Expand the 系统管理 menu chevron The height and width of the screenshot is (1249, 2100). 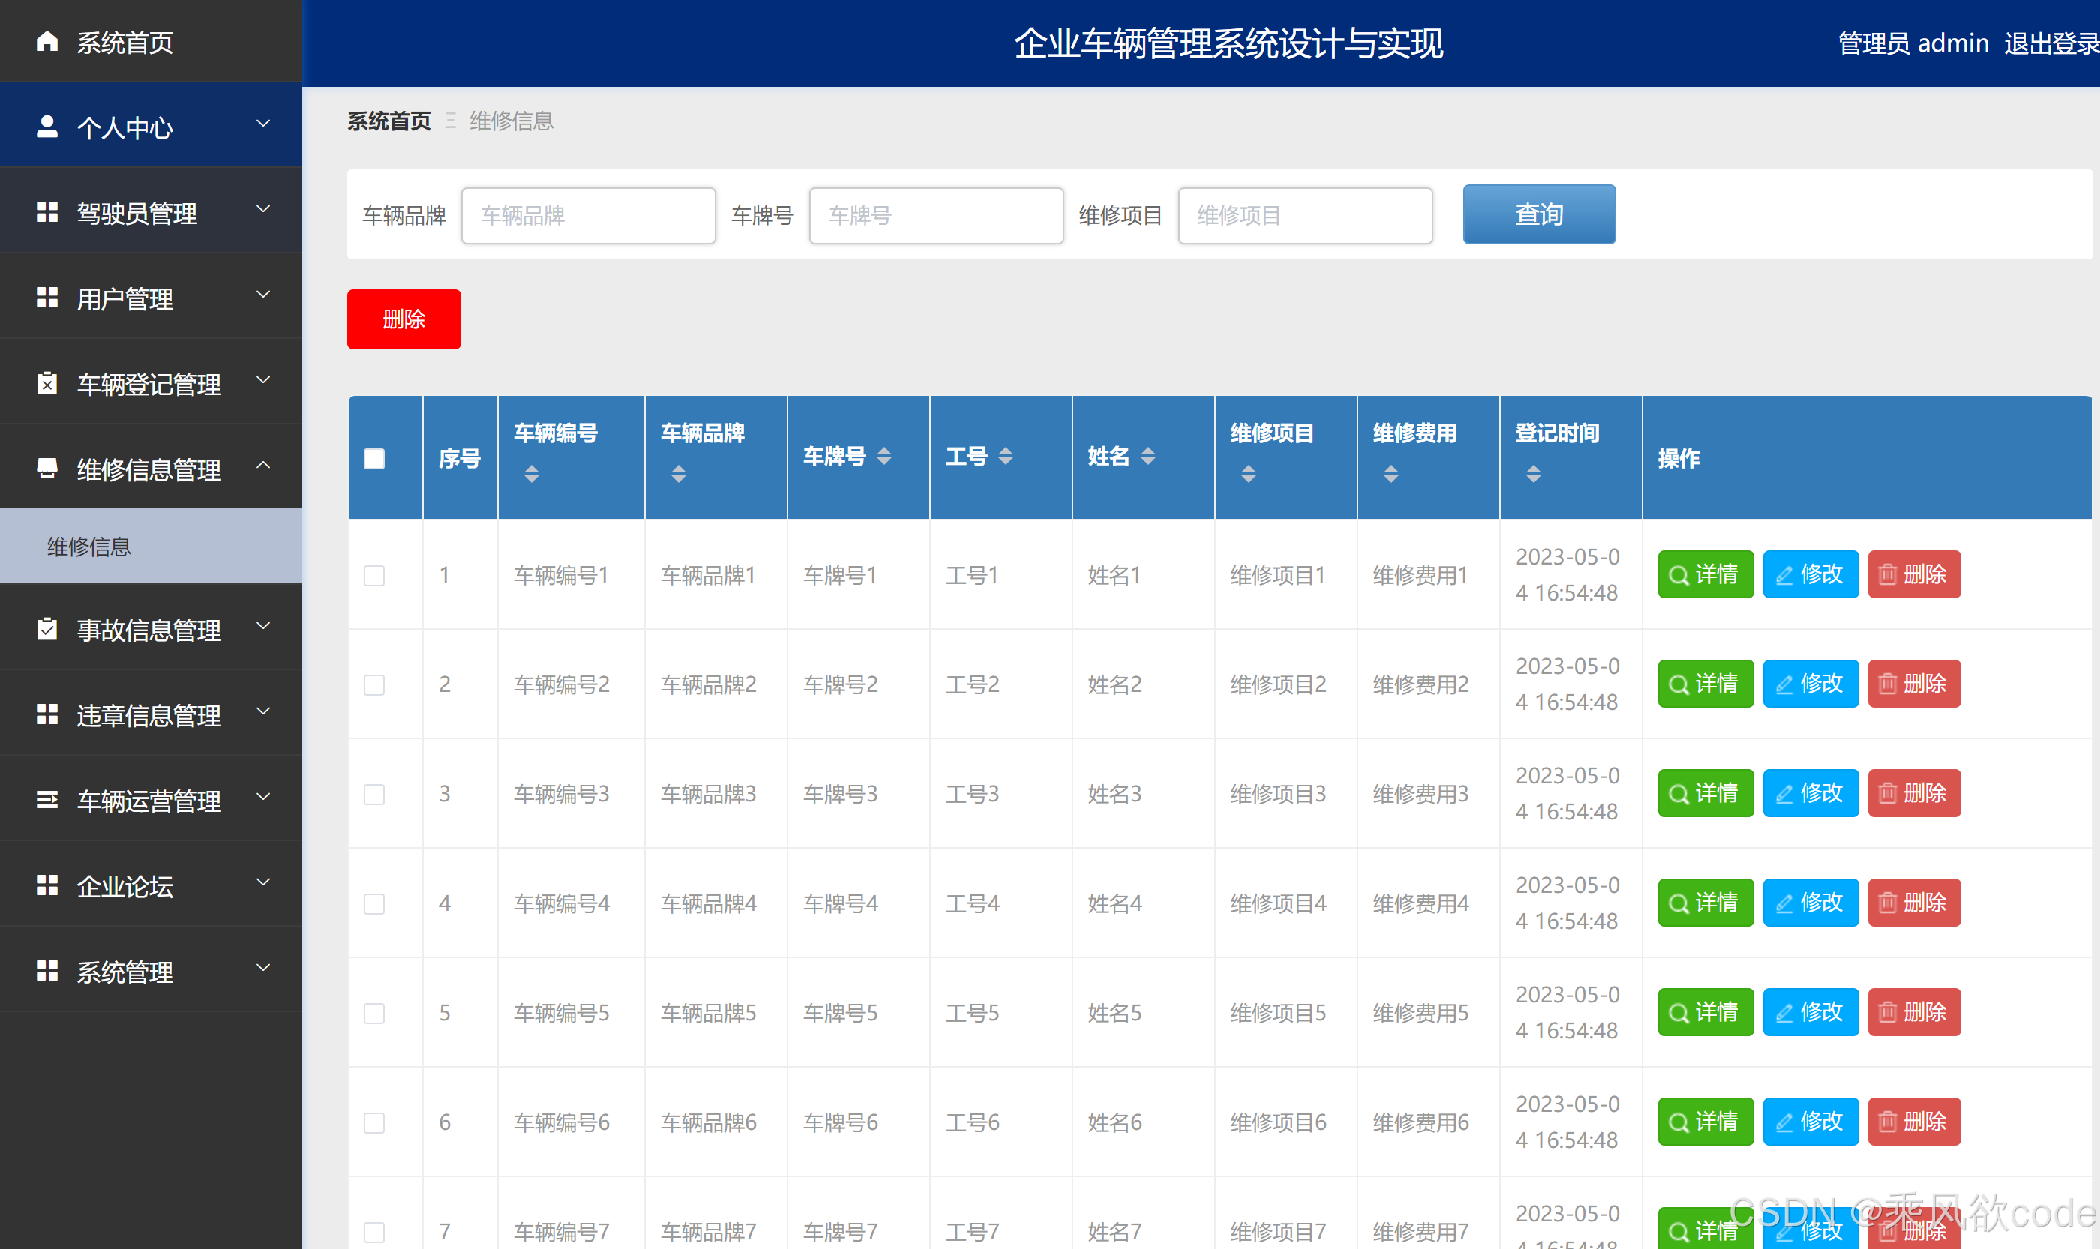263,968
